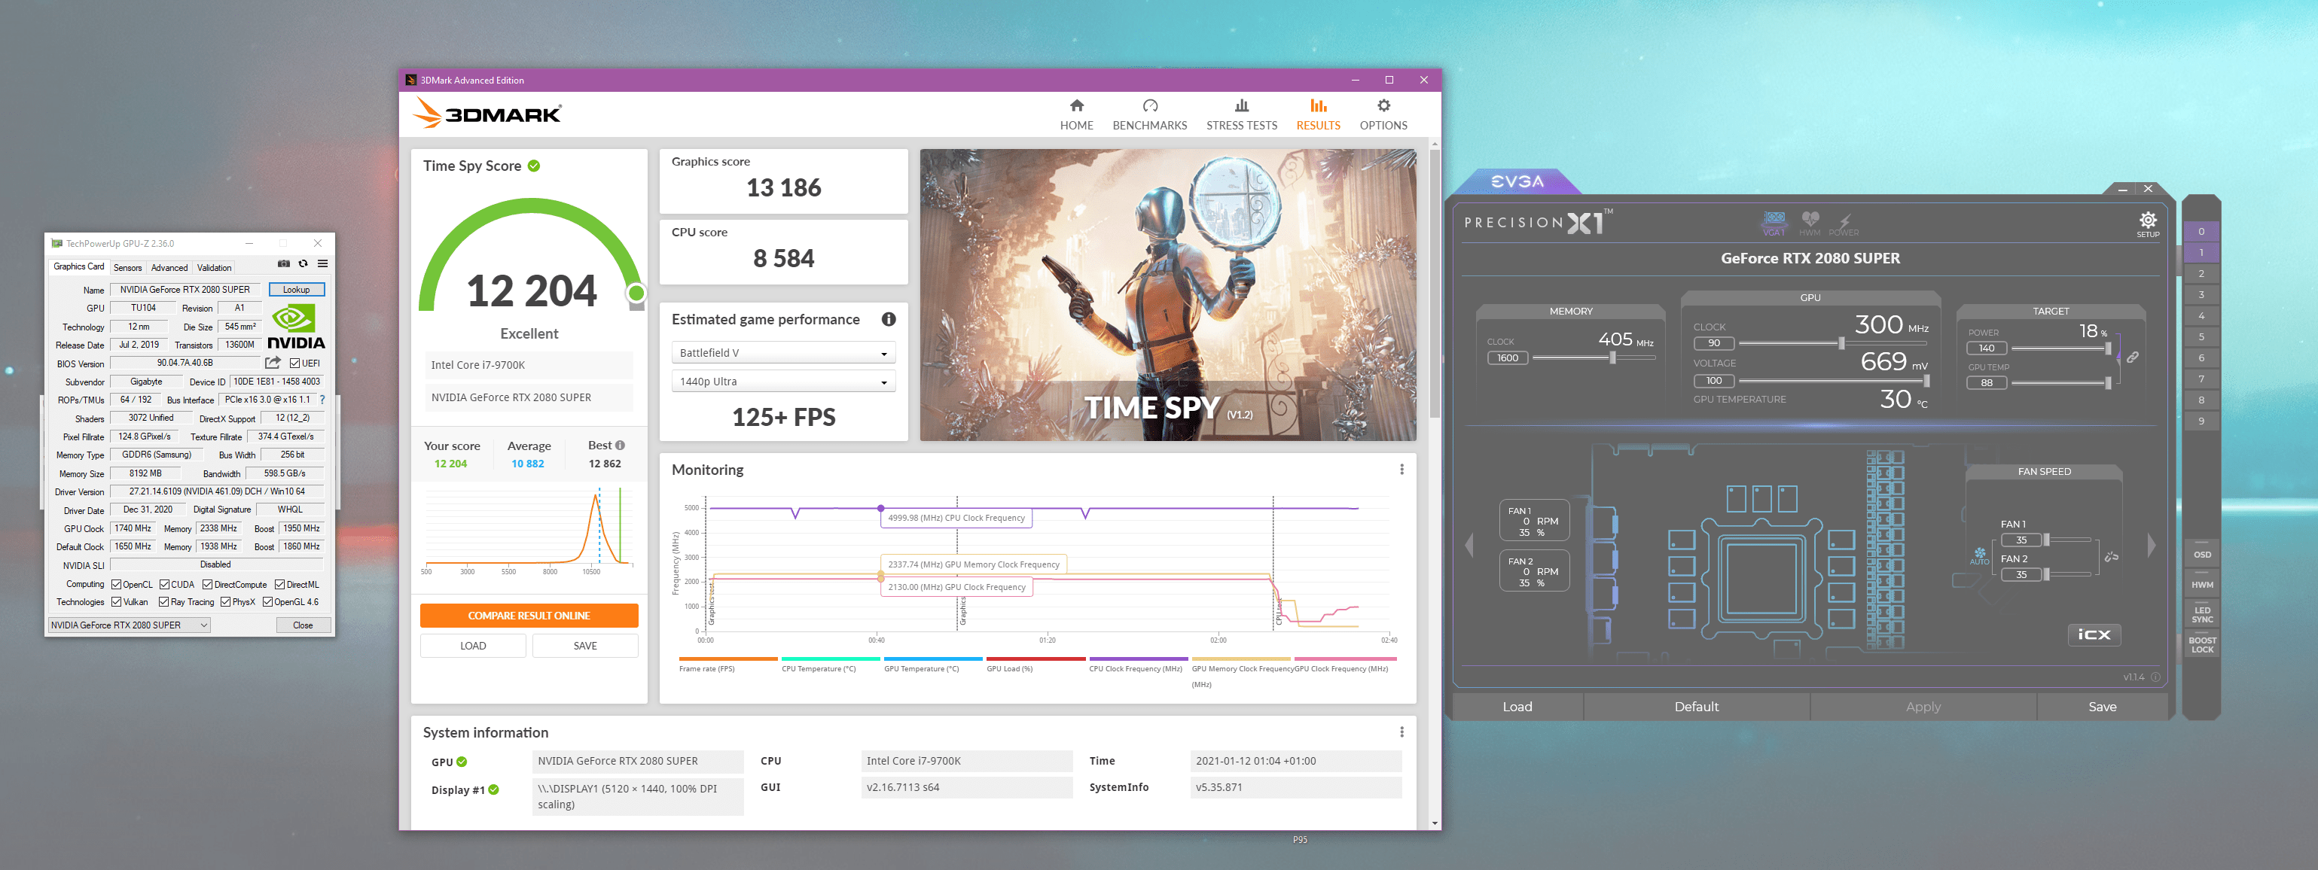
Task: Open the System information three-dot menu
Action: (x=1401, y=732)
